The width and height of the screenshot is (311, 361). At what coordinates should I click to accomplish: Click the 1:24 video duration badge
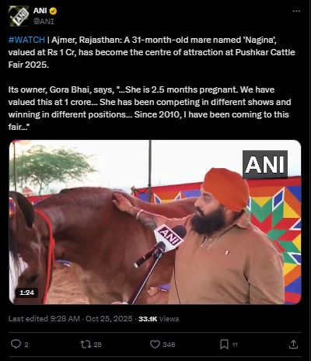26,293
